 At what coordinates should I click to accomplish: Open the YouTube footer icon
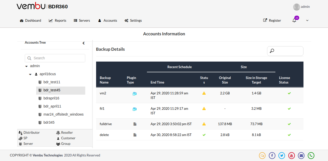292,155
